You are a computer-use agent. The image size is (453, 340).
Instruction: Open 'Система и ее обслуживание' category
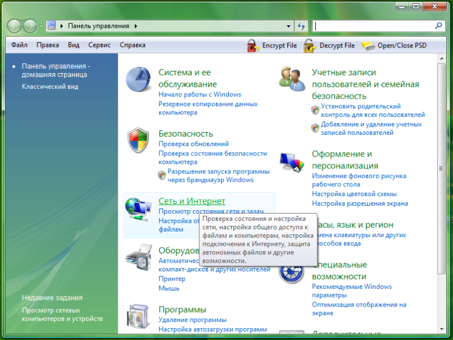pos(187,78)
